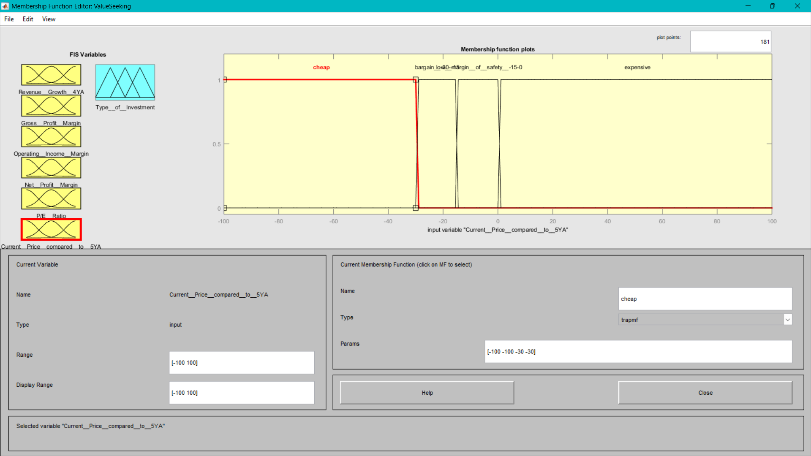The image size is (811, 456).
Task: Select Current Price compared to 5YA icon
Action: [x=51, y=229]
